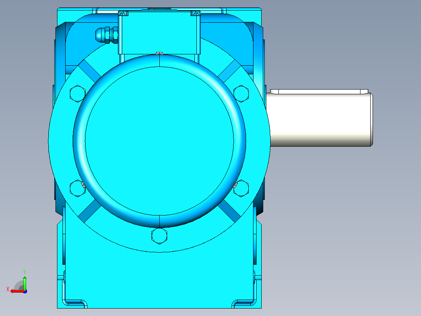Click the green Y axis arrow of the triad
This screenshot has height=316, width=421.
click(25, 283)
